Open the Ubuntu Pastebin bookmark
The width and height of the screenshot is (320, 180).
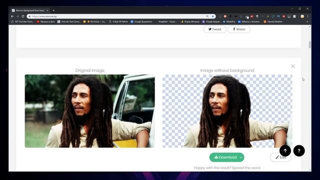click(x=273, y=21)
